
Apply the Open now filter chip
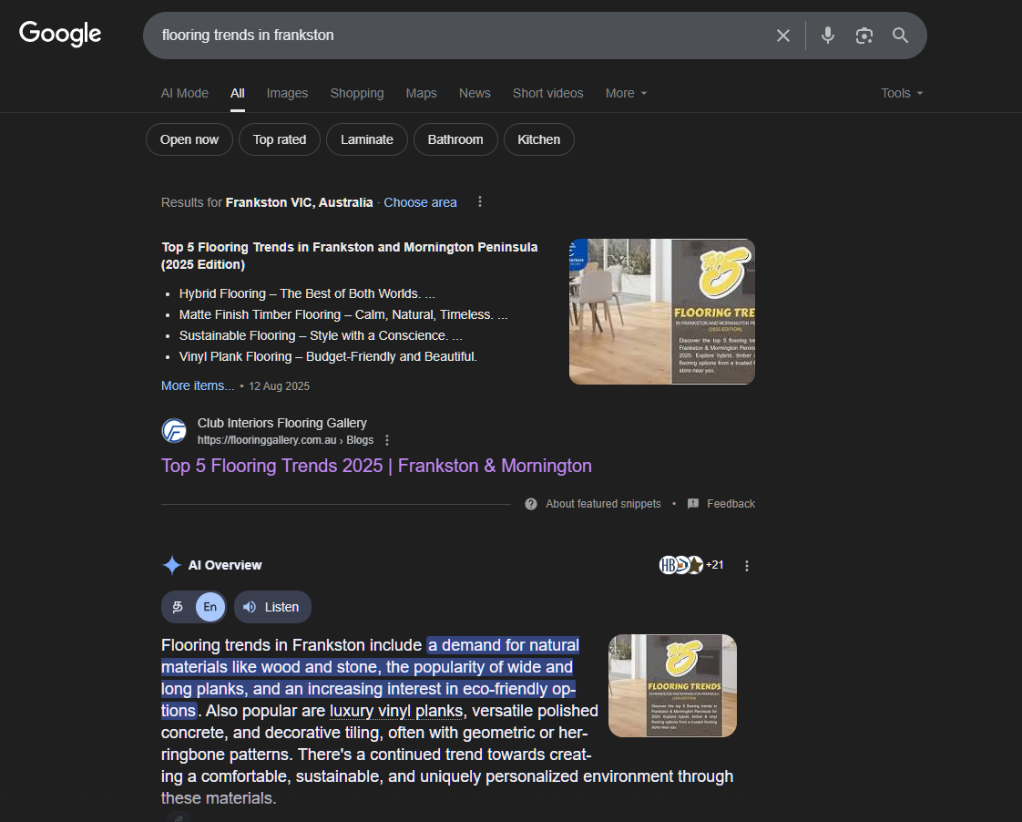(x=189, y=139)
